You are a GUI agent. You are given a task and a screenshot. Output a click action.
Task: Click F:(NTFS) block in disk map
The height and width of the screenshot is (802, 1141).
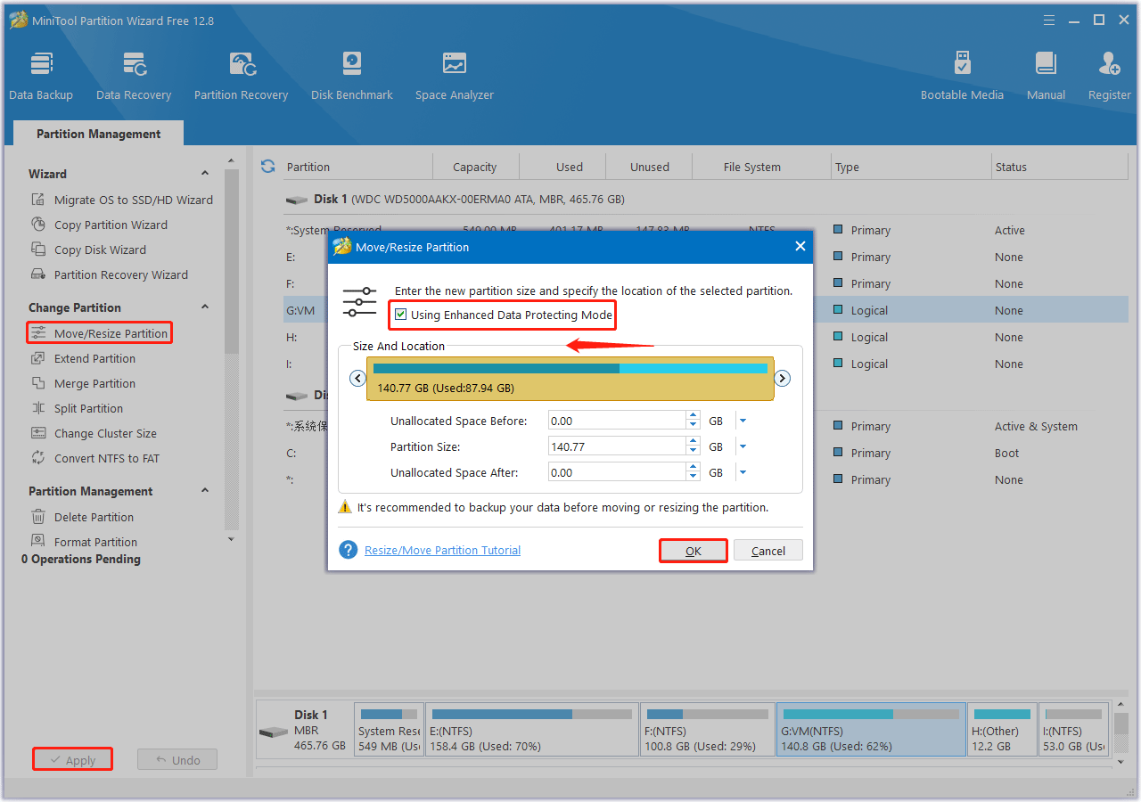[708, 729]
